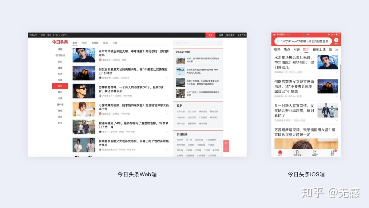Open web thumbnail of 万茜晒舞蹈视频 article
The height and width of the screenshot is (208, 369).
[84, 109]
